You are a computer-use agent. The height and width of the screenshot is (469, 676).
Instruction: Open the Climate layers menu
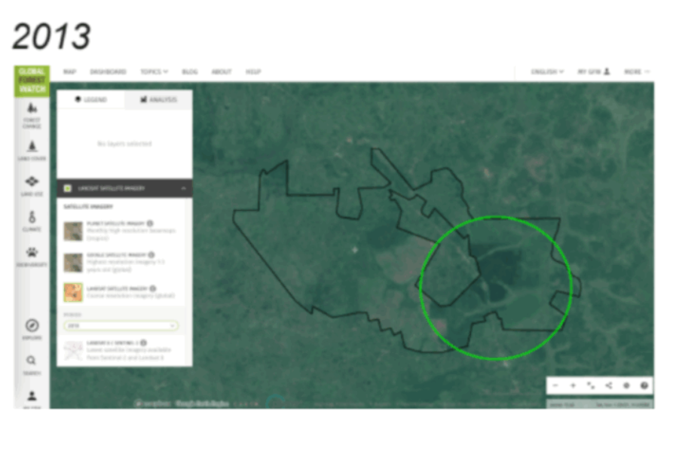(32, 221)
